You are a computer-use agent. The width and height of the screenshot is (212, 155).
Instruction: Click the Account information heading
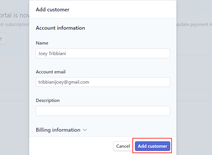[60, 28]
